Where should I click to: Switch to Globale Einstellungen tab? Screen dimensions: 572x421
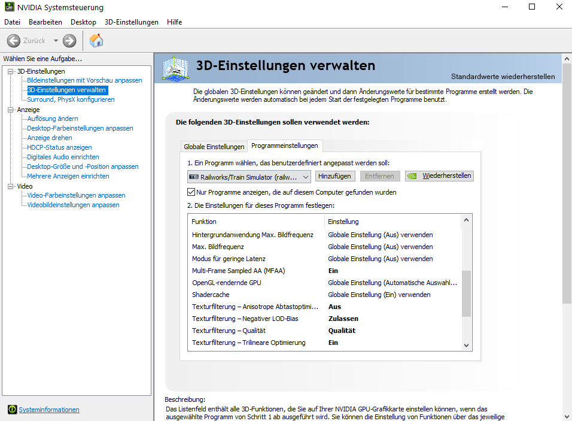pyautogui.click(x=214, y=147)
